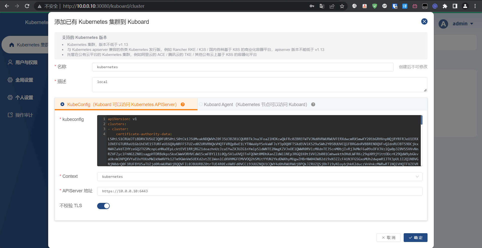Image resolution: width=482 pixels, height=248 pixels.
Task: Click the home icon in sidebar
Action: click(x=12, y=45)
